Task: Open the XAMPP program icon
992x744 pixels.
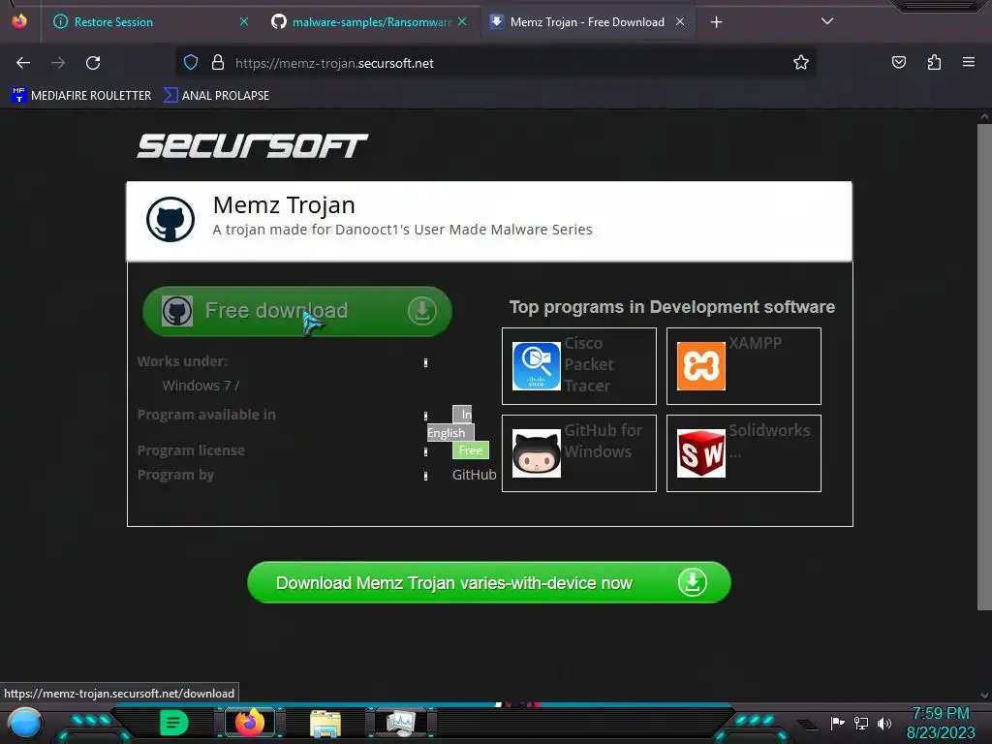Action: coord(701,365)
